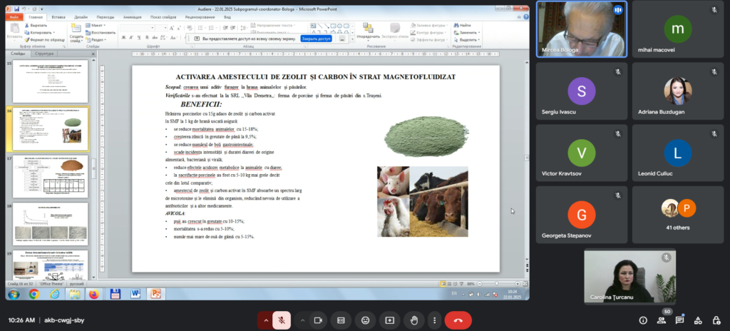This screenshot has height=331, width=730.
Task: Expand the Упорядочить arrange dropdown
Action: pos(369,36)
